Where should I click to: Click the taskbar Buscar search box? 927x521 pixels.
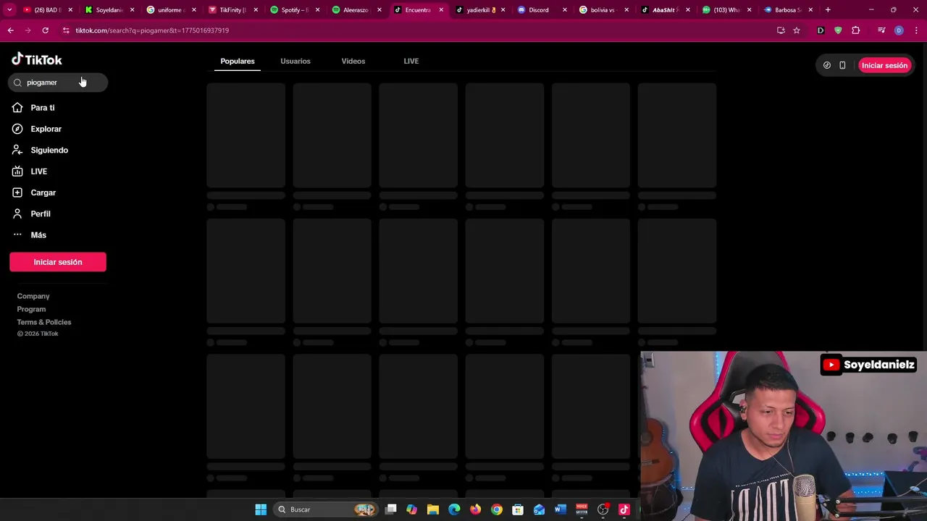[x=326, y=509]
